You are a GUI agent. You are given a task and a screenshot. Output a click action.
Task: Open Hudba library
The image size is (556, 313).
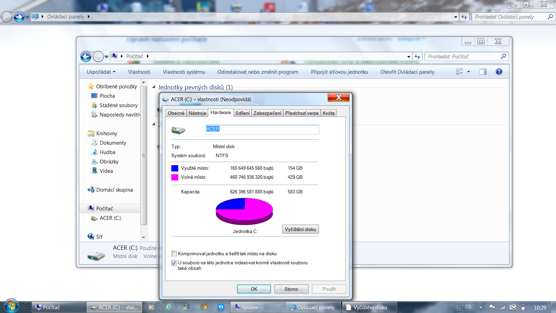pos(107,152)
